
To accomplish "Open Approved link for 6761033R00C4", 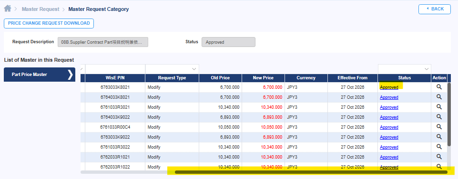I will tap(389, 127).
